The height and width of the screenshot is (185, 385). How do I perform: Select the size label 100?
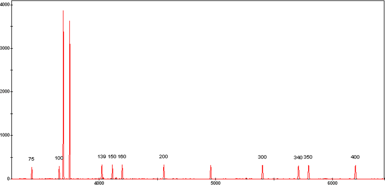click(59, 158)
